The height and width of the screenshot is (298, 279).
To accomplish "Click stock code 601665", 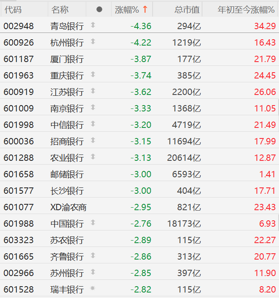I will (x=19, y=257).
